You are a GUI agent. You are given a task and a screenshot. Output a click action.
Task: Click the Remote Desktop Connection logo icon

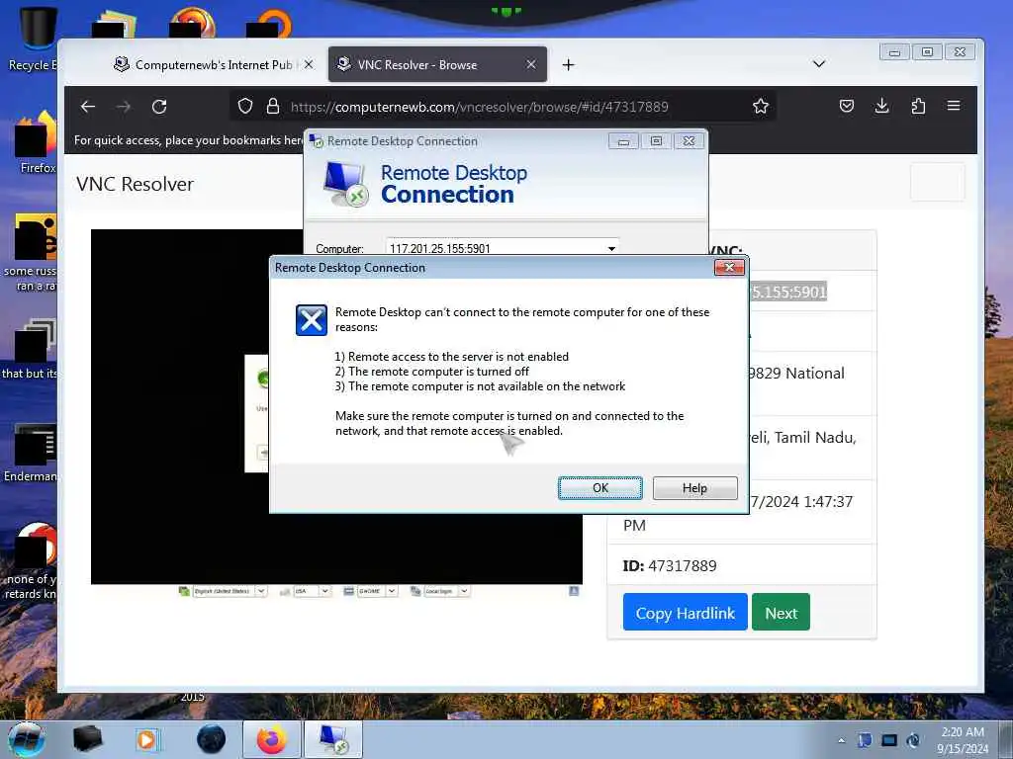tap(345, 184)
